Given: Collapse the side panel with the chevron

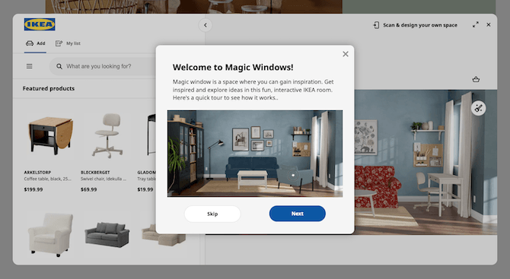Looking at the screenshot, I should (206, 25).
